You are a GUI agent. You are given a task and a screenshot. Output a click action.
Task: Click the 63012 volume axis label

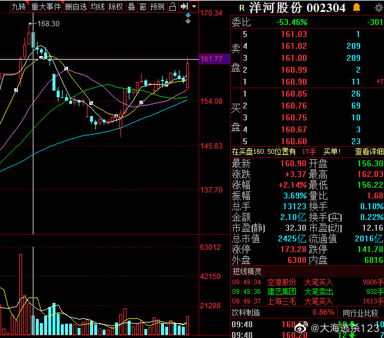coord(210,247)
